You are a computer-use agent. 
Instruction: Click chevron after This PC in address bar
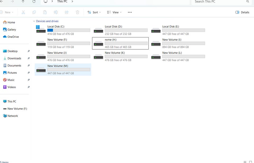[x=72, y=2]
